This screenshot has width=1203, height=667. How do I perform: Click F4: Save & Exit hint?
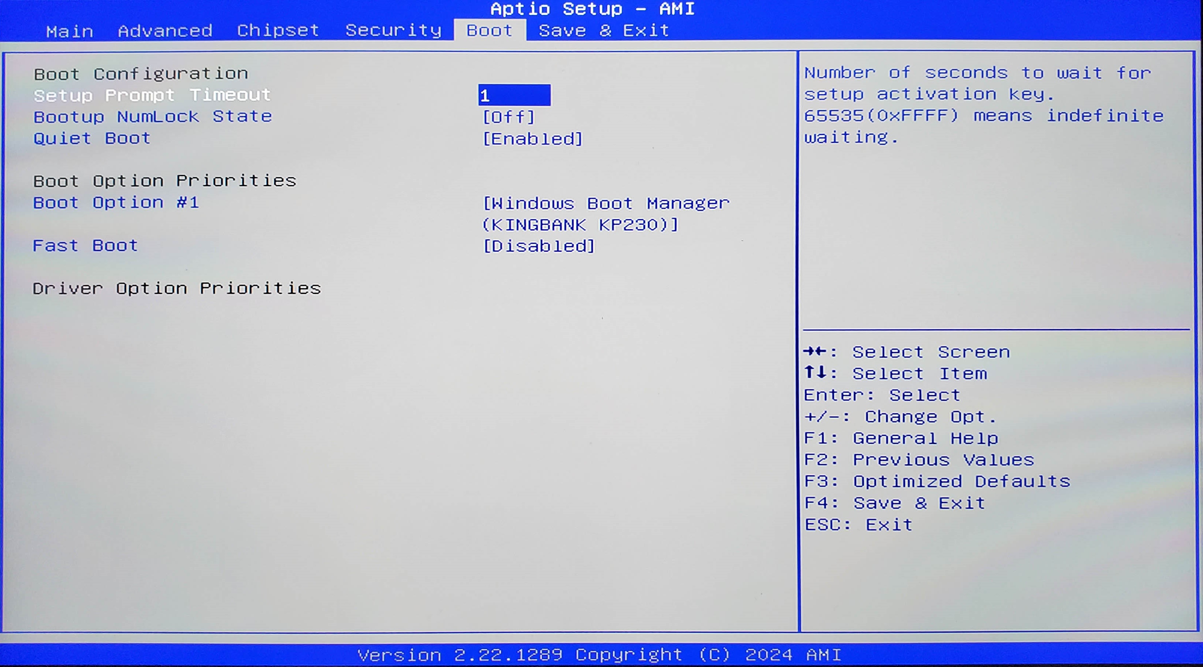pos(894,503)
